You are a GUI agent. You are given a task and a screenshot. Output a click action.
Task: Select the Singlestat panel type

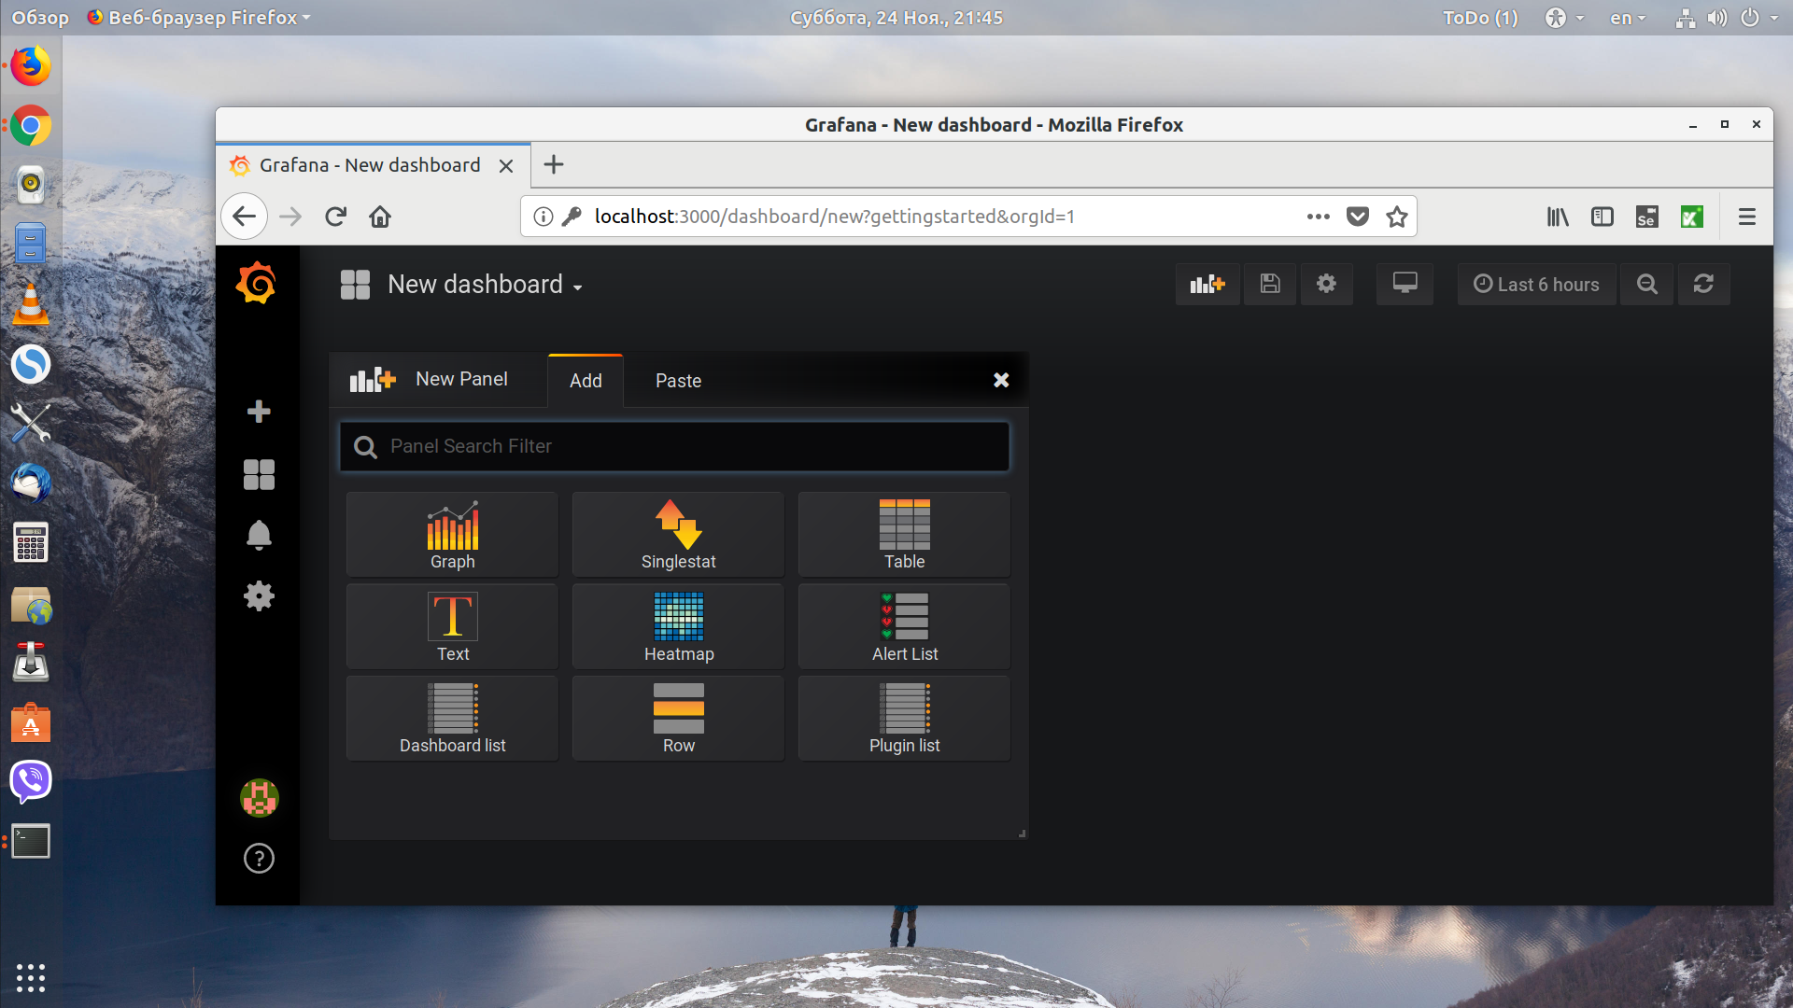pyautogui.click(x=678, y=535)
